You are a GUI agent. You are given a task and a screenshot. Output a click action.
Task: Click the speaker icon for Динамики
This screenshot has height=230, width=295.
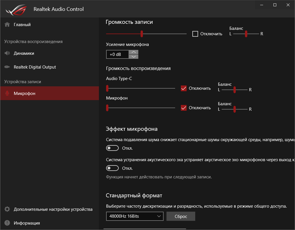pos(7,53)
